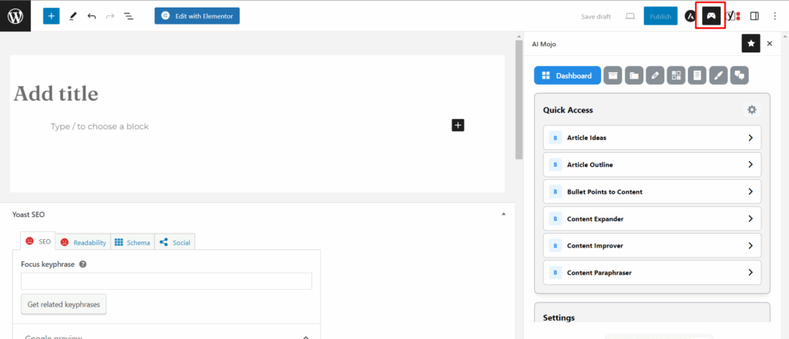The height and width of the screenshot is (339, 789).
Task: Click the Settings heading in AI Mojo
Action: click(x=559, y=317)
